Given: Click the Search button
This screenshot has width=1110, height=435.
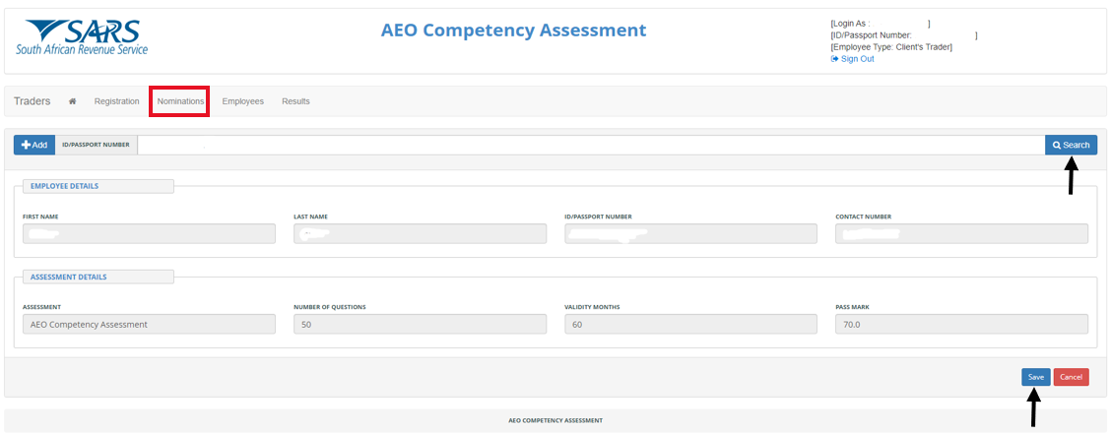Looking at the screenshot, I should coord(1071,145).
